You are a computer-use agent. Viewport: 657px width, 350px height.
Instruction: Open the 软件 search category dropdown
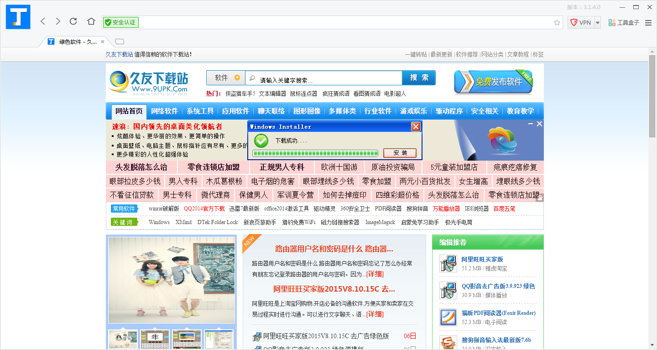226,78
